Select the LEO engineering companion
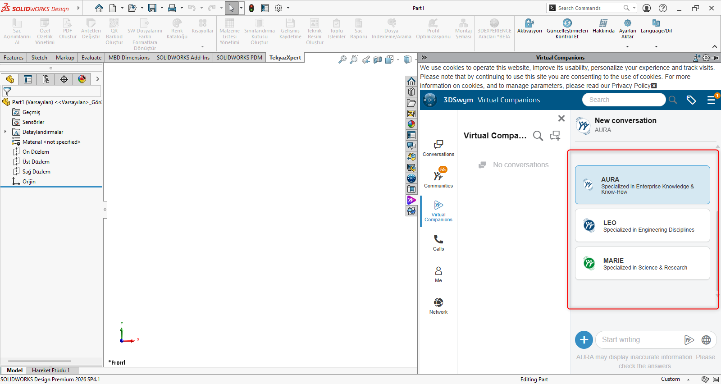721x384 pixels. tap(642, 225)
